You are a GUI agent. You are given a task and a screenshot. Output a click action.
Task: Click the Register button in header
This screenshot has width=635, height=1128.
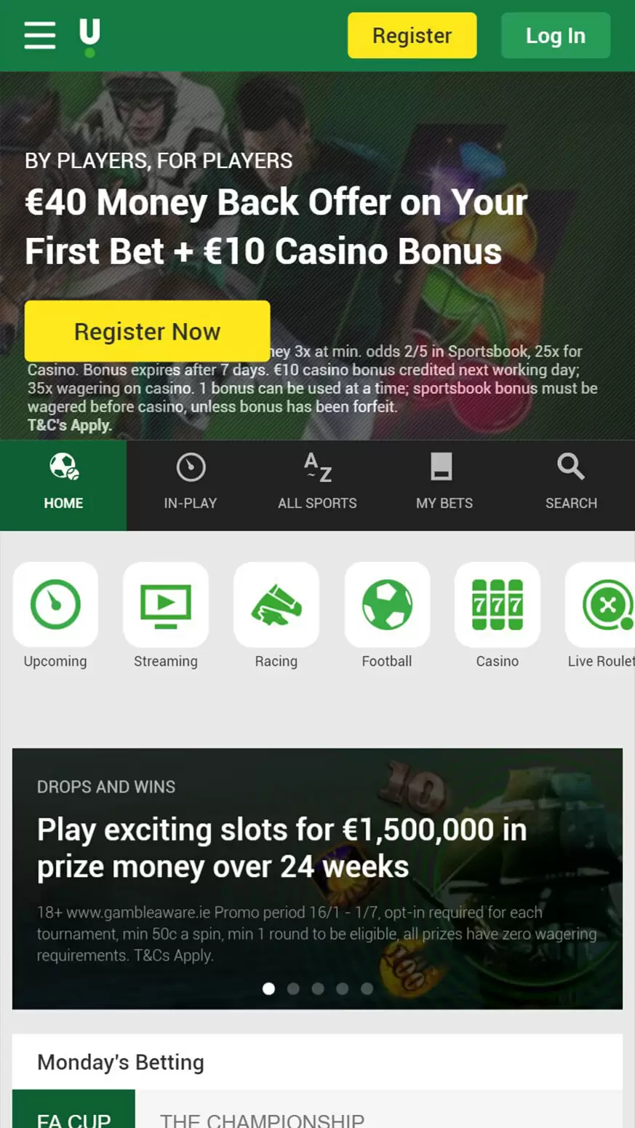tap(412, 36)
